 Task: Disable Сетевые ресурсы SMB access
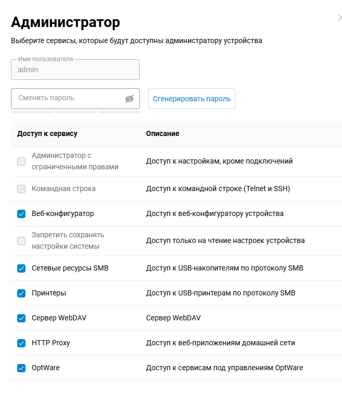pyautogui.click(x=21, y=268)
